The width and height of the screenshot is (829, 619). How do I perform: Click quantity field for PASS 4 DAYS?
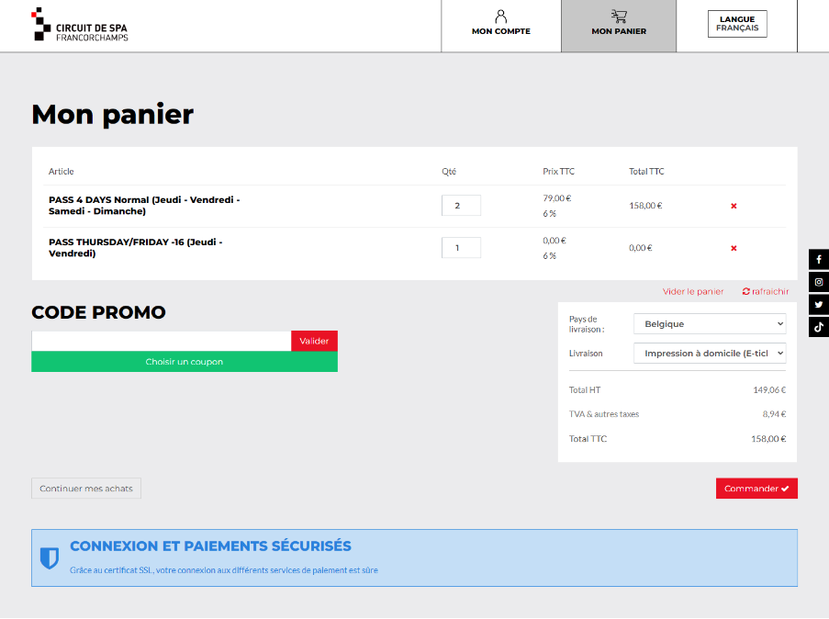coord(461,206)
